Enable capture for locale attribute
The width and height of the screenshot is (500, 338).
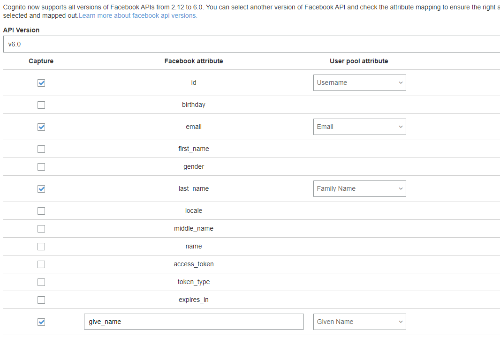(x=41, y=210)
